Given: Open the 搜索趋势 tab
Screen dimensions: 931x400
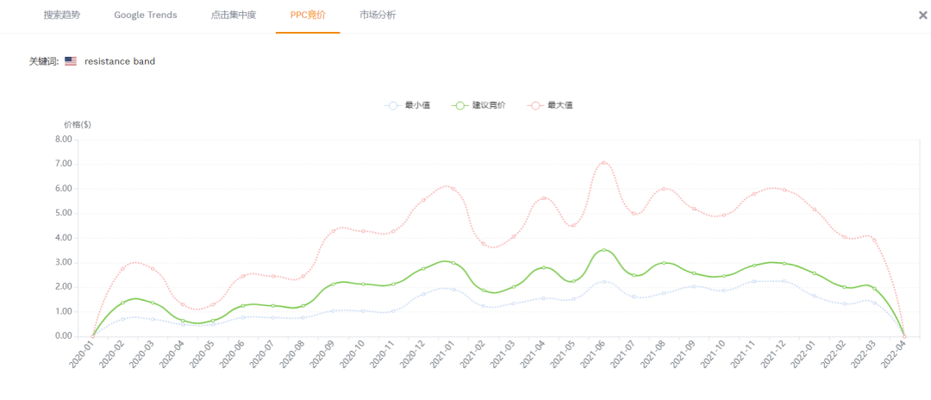Looking at the screenshot, I should [63, 16].
